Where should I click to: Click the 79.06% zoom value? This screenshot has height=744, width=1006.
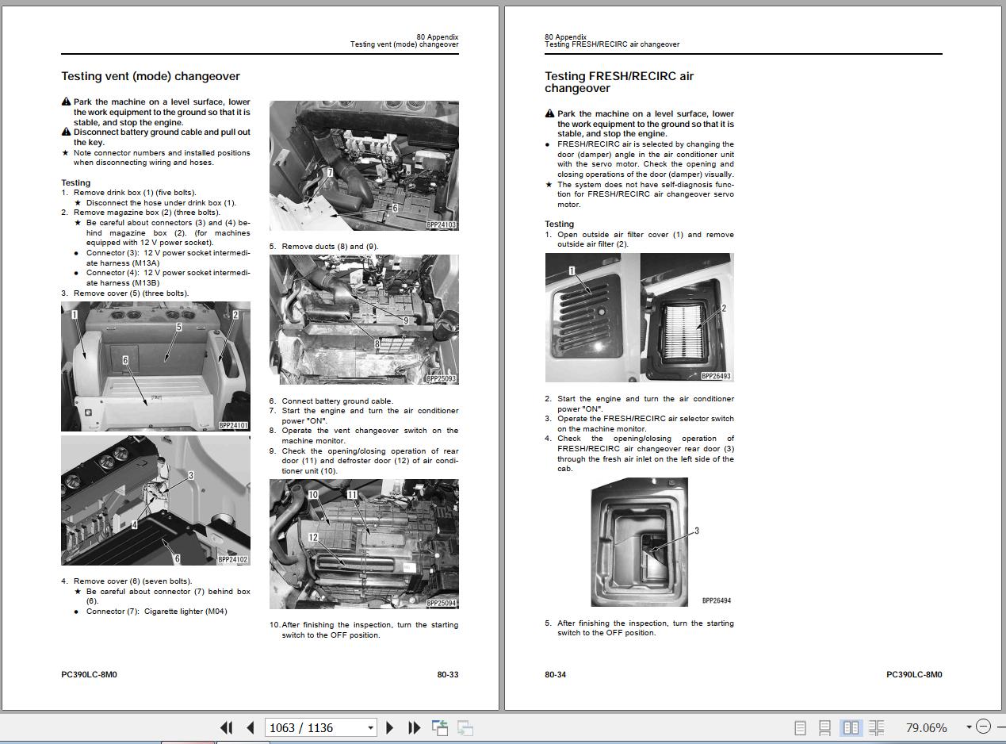926,727
